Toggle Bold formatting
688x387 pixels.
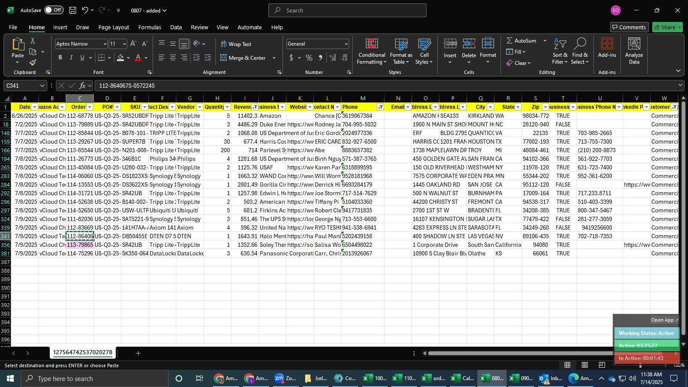pyautogui.click(x=60, y=58)
